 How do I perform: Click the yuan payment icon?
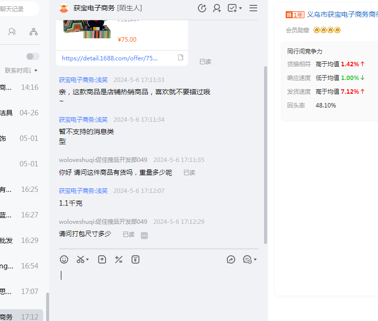click(135, 260)
